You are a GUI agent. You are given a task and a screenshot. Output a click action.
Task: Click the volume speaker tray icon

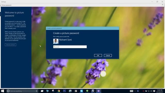[x=151, y=91]
